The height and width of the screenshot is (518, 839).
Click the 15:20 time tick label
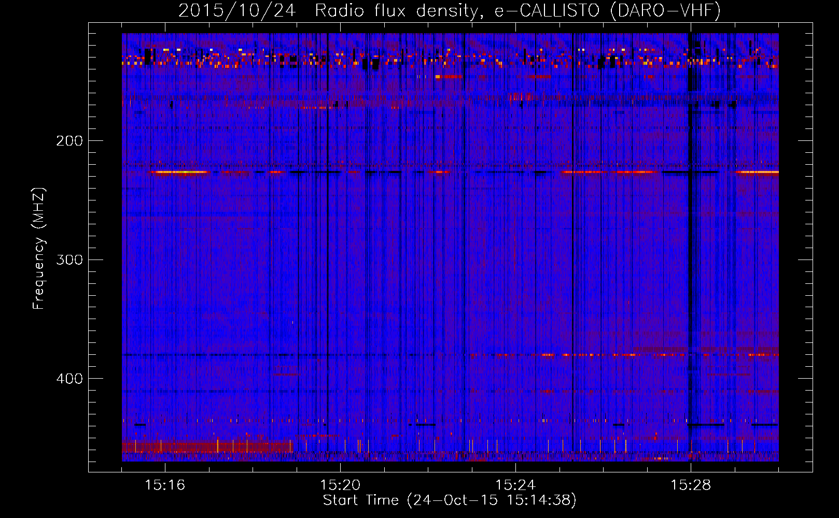340,485
